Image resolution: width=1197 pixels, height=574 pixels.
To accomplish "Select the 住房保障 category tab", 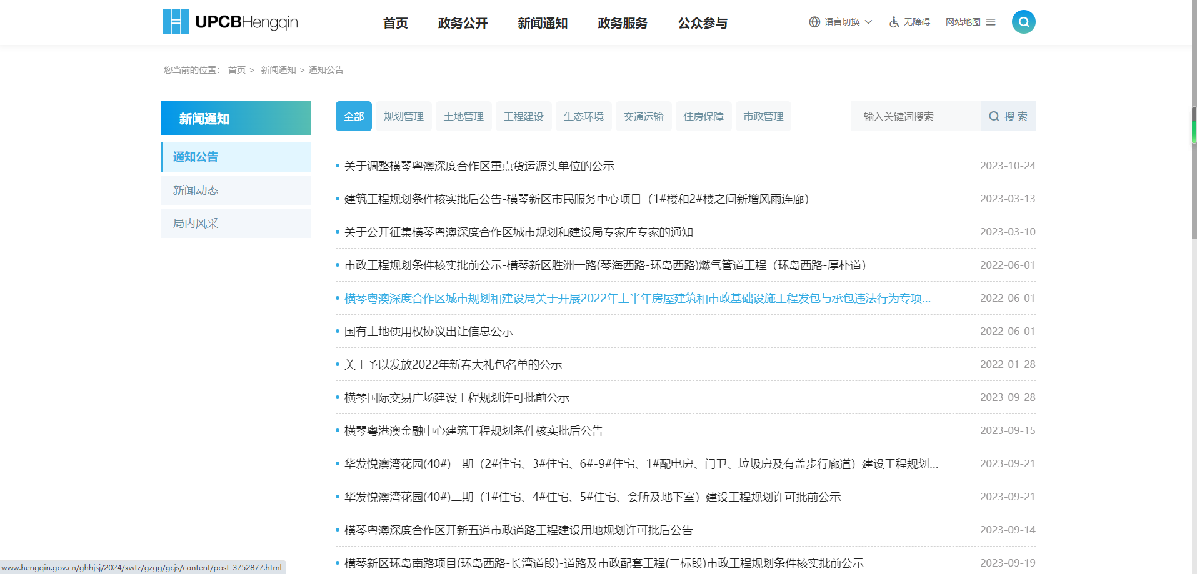I will tap(703, 116).
